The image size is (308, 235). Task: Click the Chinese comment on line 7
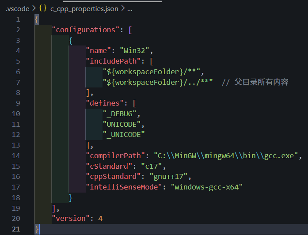(255, 82)
